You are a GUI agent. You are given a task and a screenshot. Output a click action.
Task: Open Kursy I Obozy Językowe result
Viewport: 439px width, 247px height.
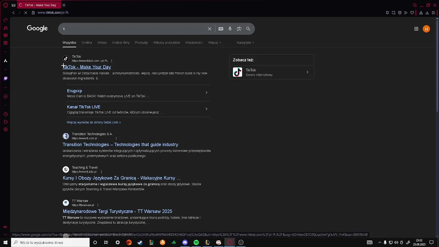coord(121,178)
